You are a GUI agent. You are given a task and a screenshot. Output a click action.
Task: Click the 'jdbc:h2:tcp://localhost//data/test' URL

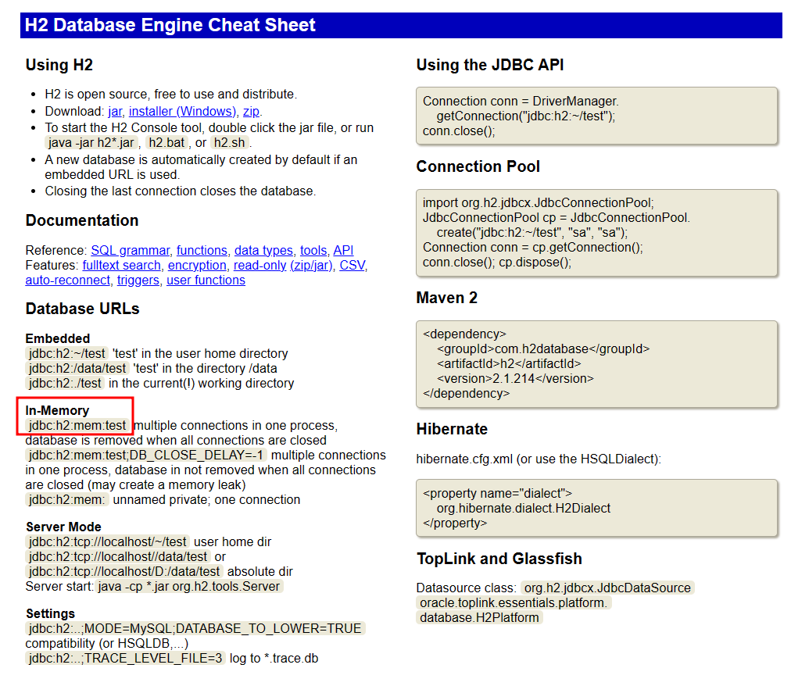coord(118,557)
